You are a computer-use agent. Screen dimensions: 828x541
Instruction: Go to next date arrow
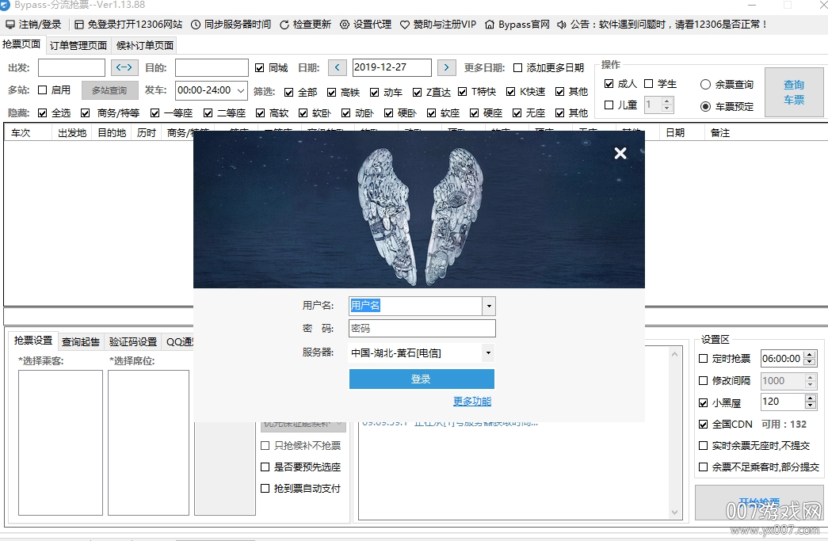pos(447,68)
